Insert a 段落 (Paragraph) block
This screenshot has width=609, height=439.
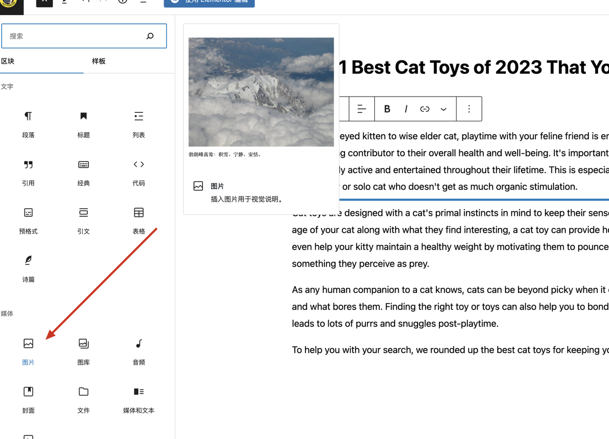[x=28, y=124]
